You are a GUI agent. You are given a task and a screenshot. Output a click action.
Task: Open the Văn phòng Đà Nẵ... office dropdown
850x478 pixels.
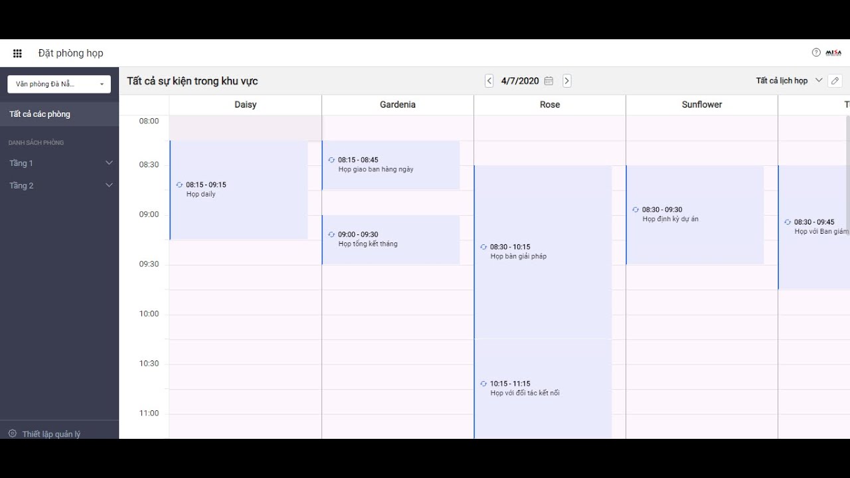[x=59, y=84]
